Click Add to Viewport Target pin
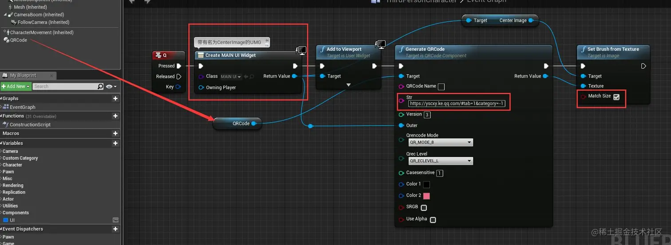Screen dimensions: 671x245 point(322,76)
